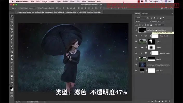Select the Crop tool
Screen dimensions: 183x103
coord(12,29)
